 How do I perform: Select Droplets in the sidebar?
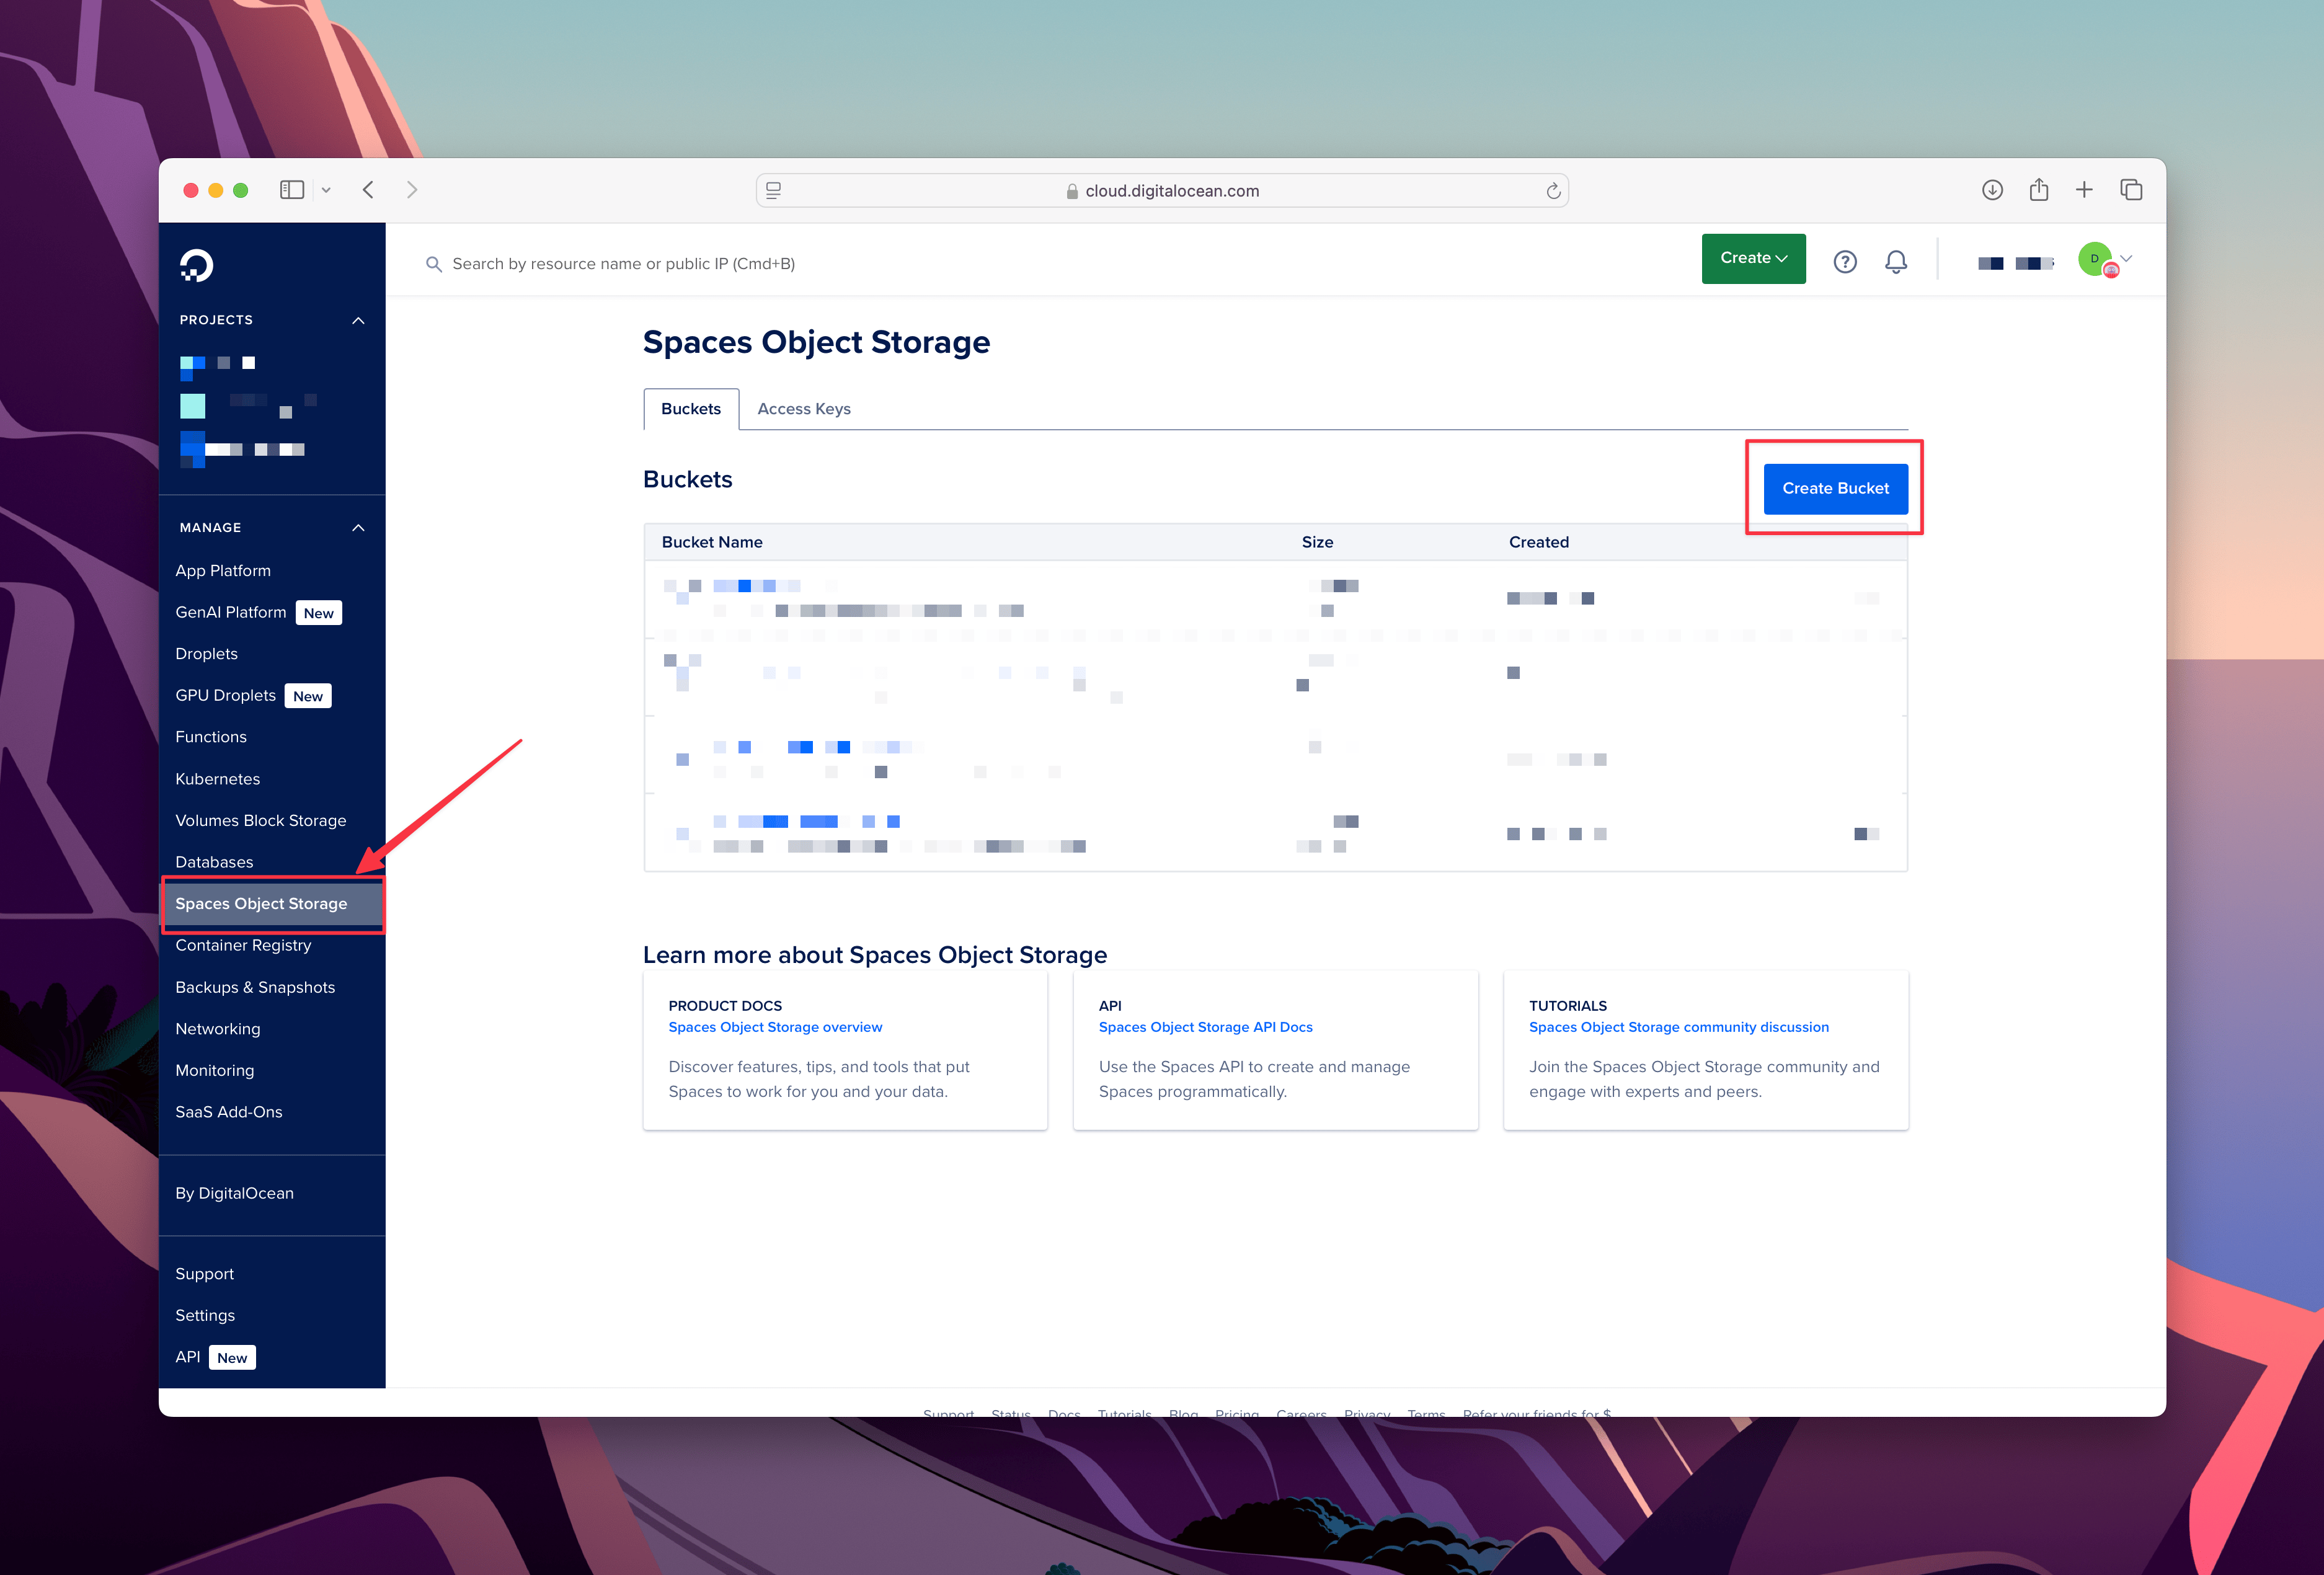(x=207, y=654)
